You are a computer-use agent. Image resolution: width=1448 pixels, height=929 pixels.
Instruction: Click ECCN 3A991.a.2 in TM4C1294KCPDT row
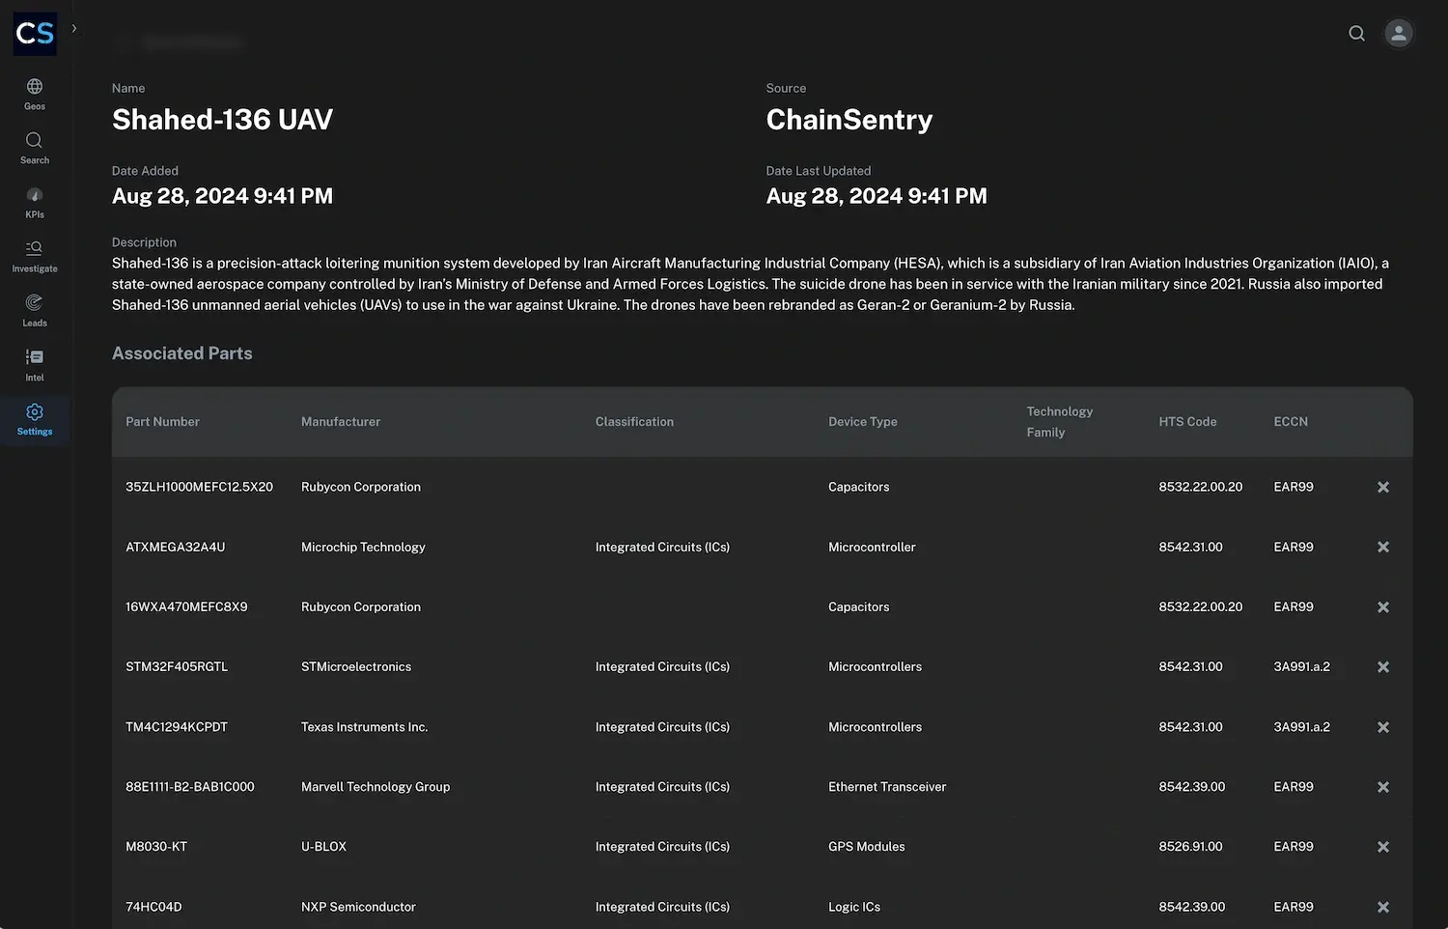point(1301,726)
